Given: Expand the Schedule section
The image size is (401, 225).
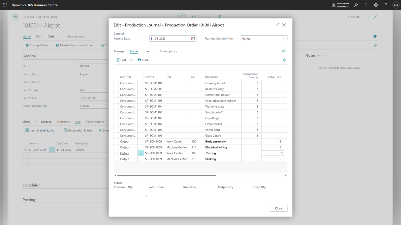Looking at the screenshot, I should [31, 185].
